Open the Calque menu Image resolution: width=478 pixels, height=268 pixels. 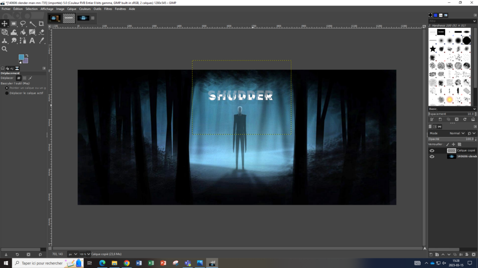[x=71, y=9]
